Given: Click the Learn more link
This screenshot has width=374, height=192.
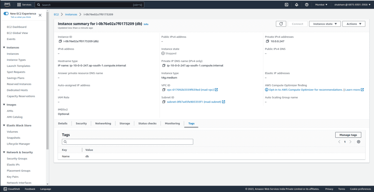Looking at the screenshot, I should coord(352,90).
